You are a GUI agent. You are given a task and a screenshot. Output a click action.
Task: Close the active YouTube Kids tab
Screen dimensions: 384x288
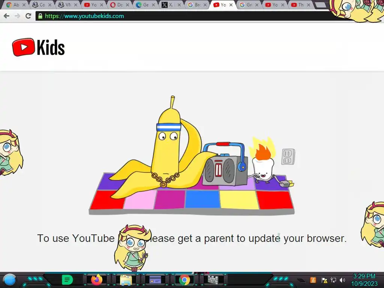click(x=231, y=5)
